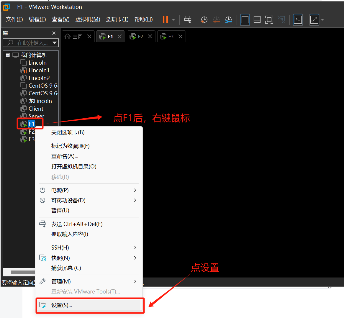Open the 帮助(H) menu
The image size is (344, 318).
coord(143,19)
